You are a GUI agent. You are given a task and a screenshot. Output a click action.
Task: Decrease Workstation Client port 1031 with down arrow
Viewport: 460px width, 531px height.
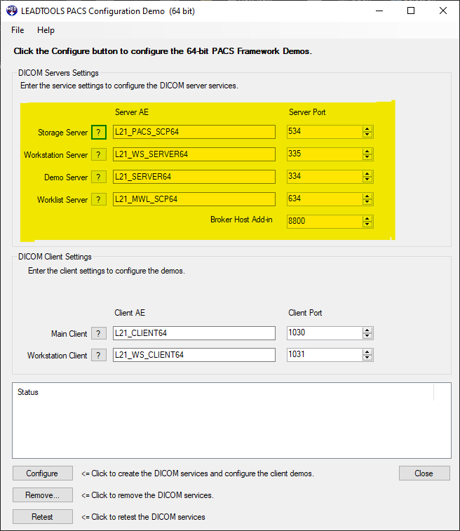pyautogui.click(x=367, y=358)
